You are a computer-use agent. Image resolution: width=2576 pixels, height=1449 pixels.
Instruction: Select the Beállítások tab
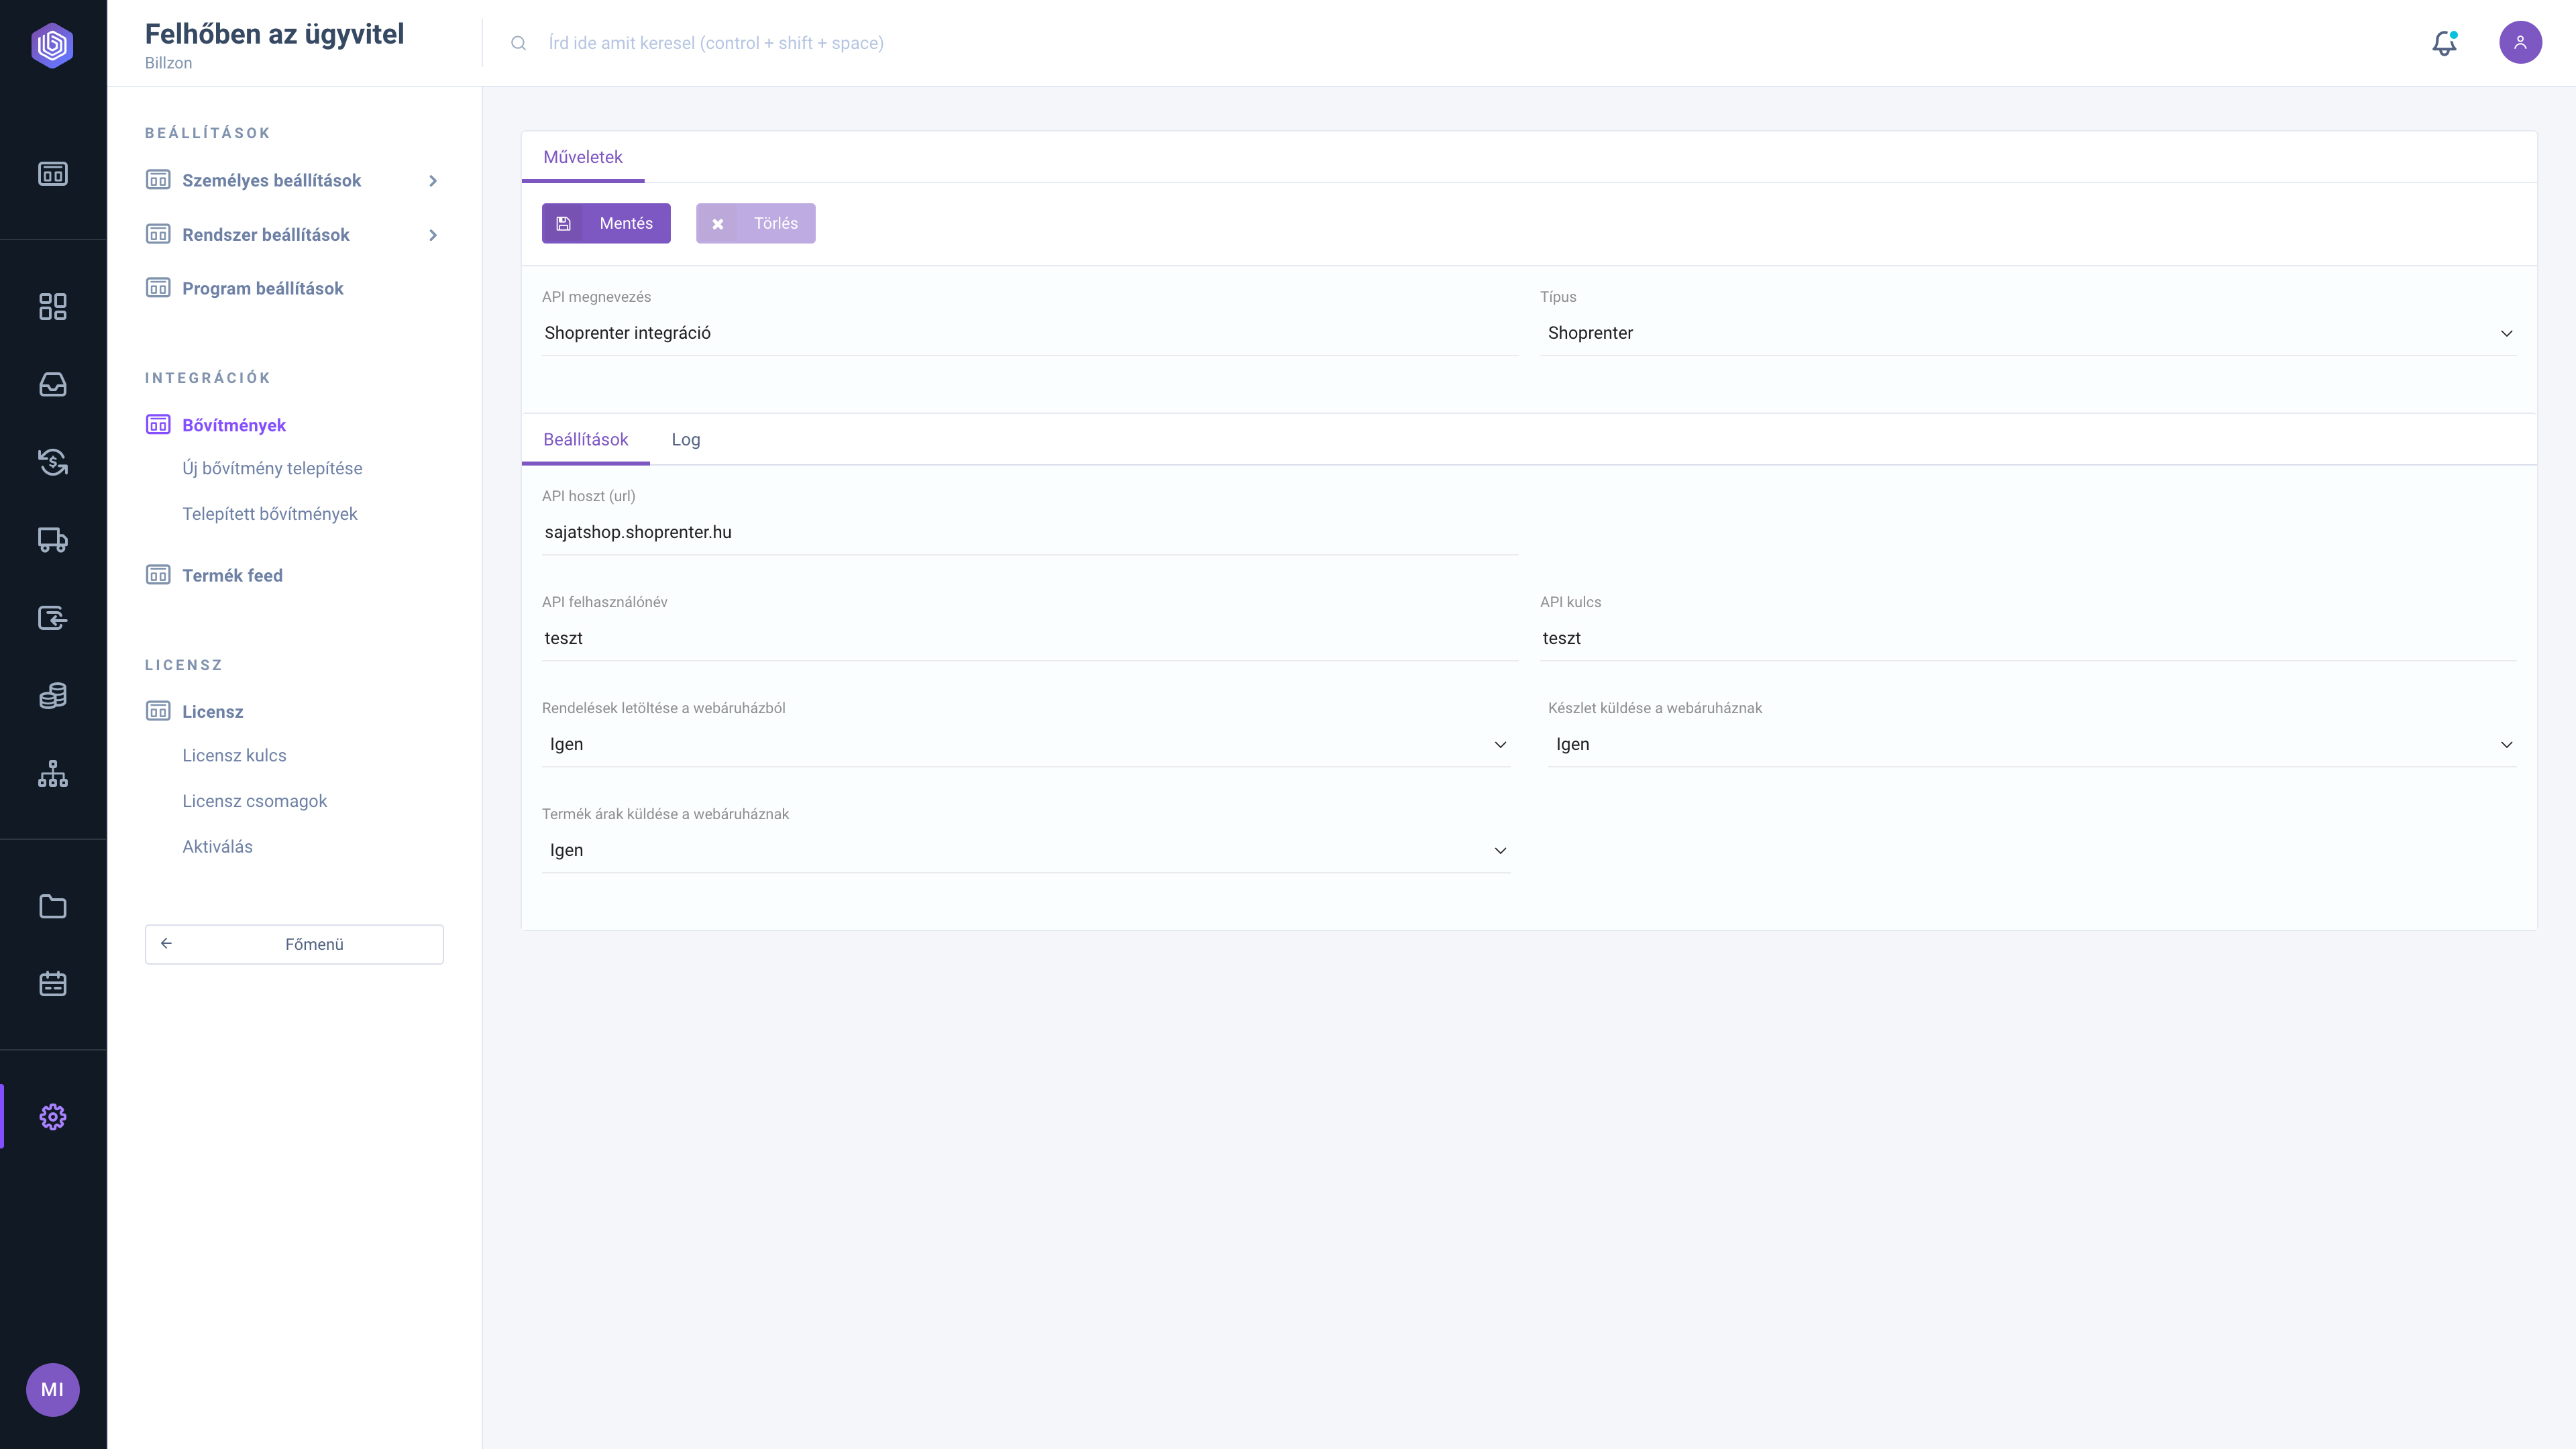pyautogui.click(x=586, y=440)
